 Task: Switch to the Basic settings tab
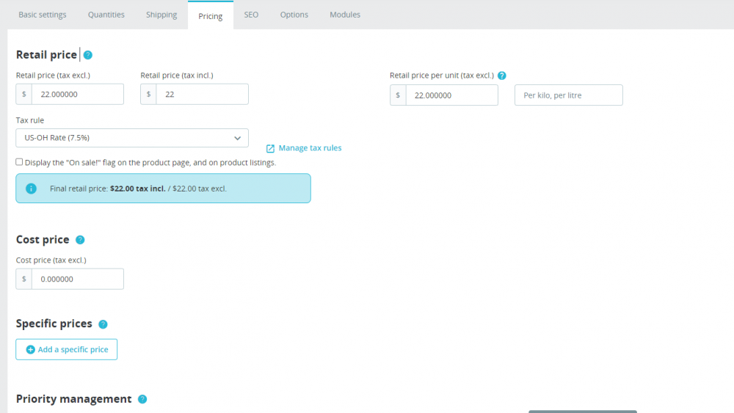pyautogui.click(x=43, y=15)
